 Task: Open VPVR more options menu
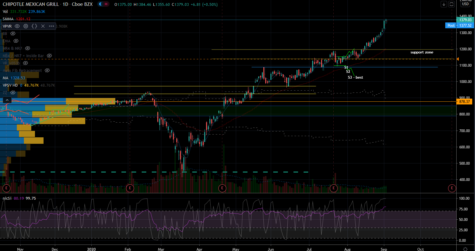(x=52, y=26)
